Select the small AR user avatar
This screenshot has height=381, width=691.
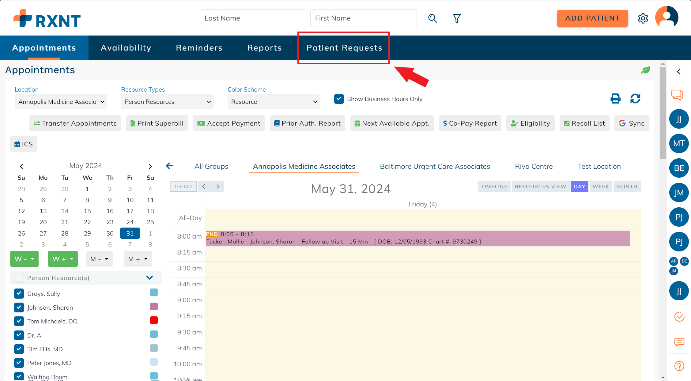674,261
